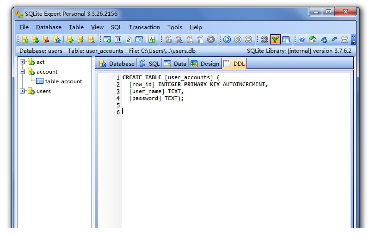Click the [user_name] TEXT line
Viewport: 370px width, 237px height.
click(x=156, y=91)
